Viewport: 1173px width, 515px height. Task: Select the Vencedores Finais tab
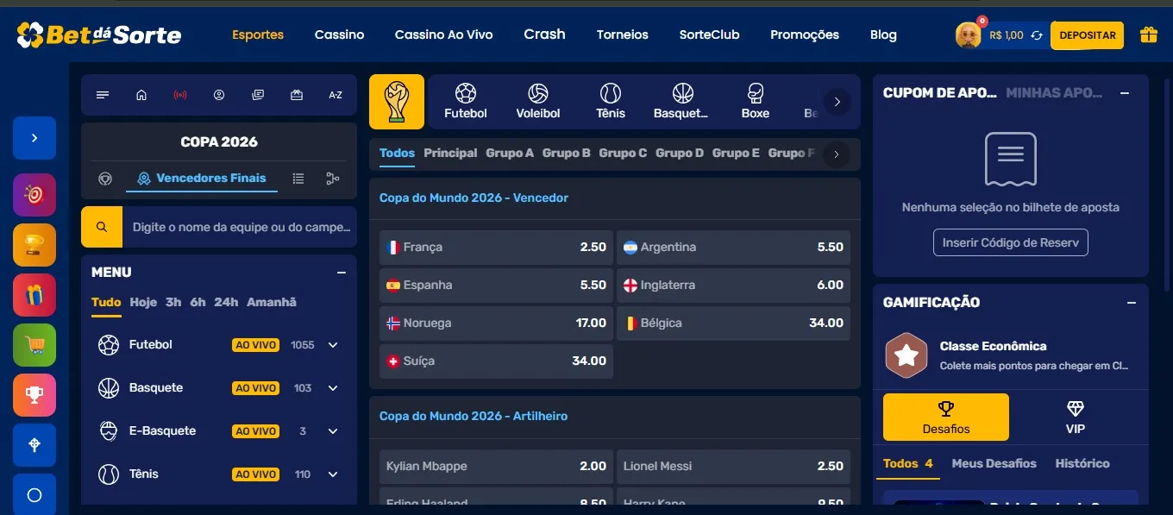point(202,179)
